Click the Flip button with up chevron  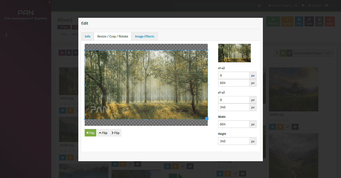tap(103, 133)
